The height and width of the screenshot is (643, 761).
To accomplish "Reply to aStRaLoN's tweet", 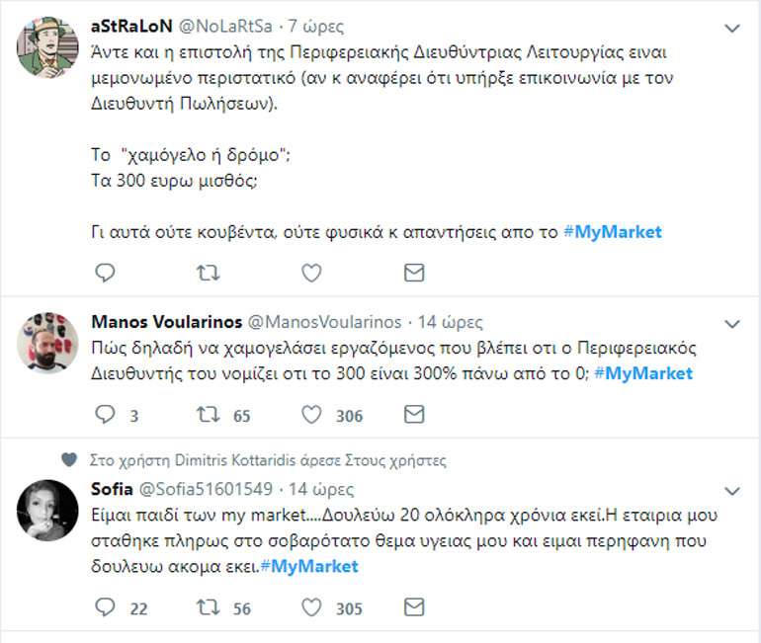I will 106,272.
